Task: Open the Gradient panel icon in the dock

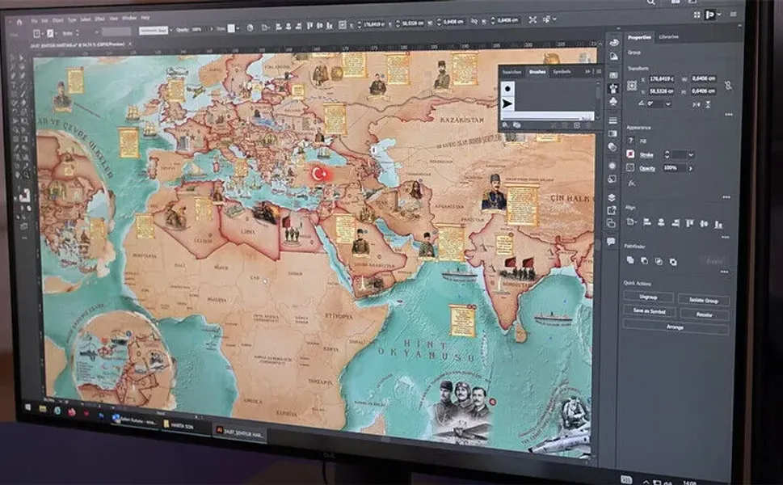Action: (x=613, y=133)
